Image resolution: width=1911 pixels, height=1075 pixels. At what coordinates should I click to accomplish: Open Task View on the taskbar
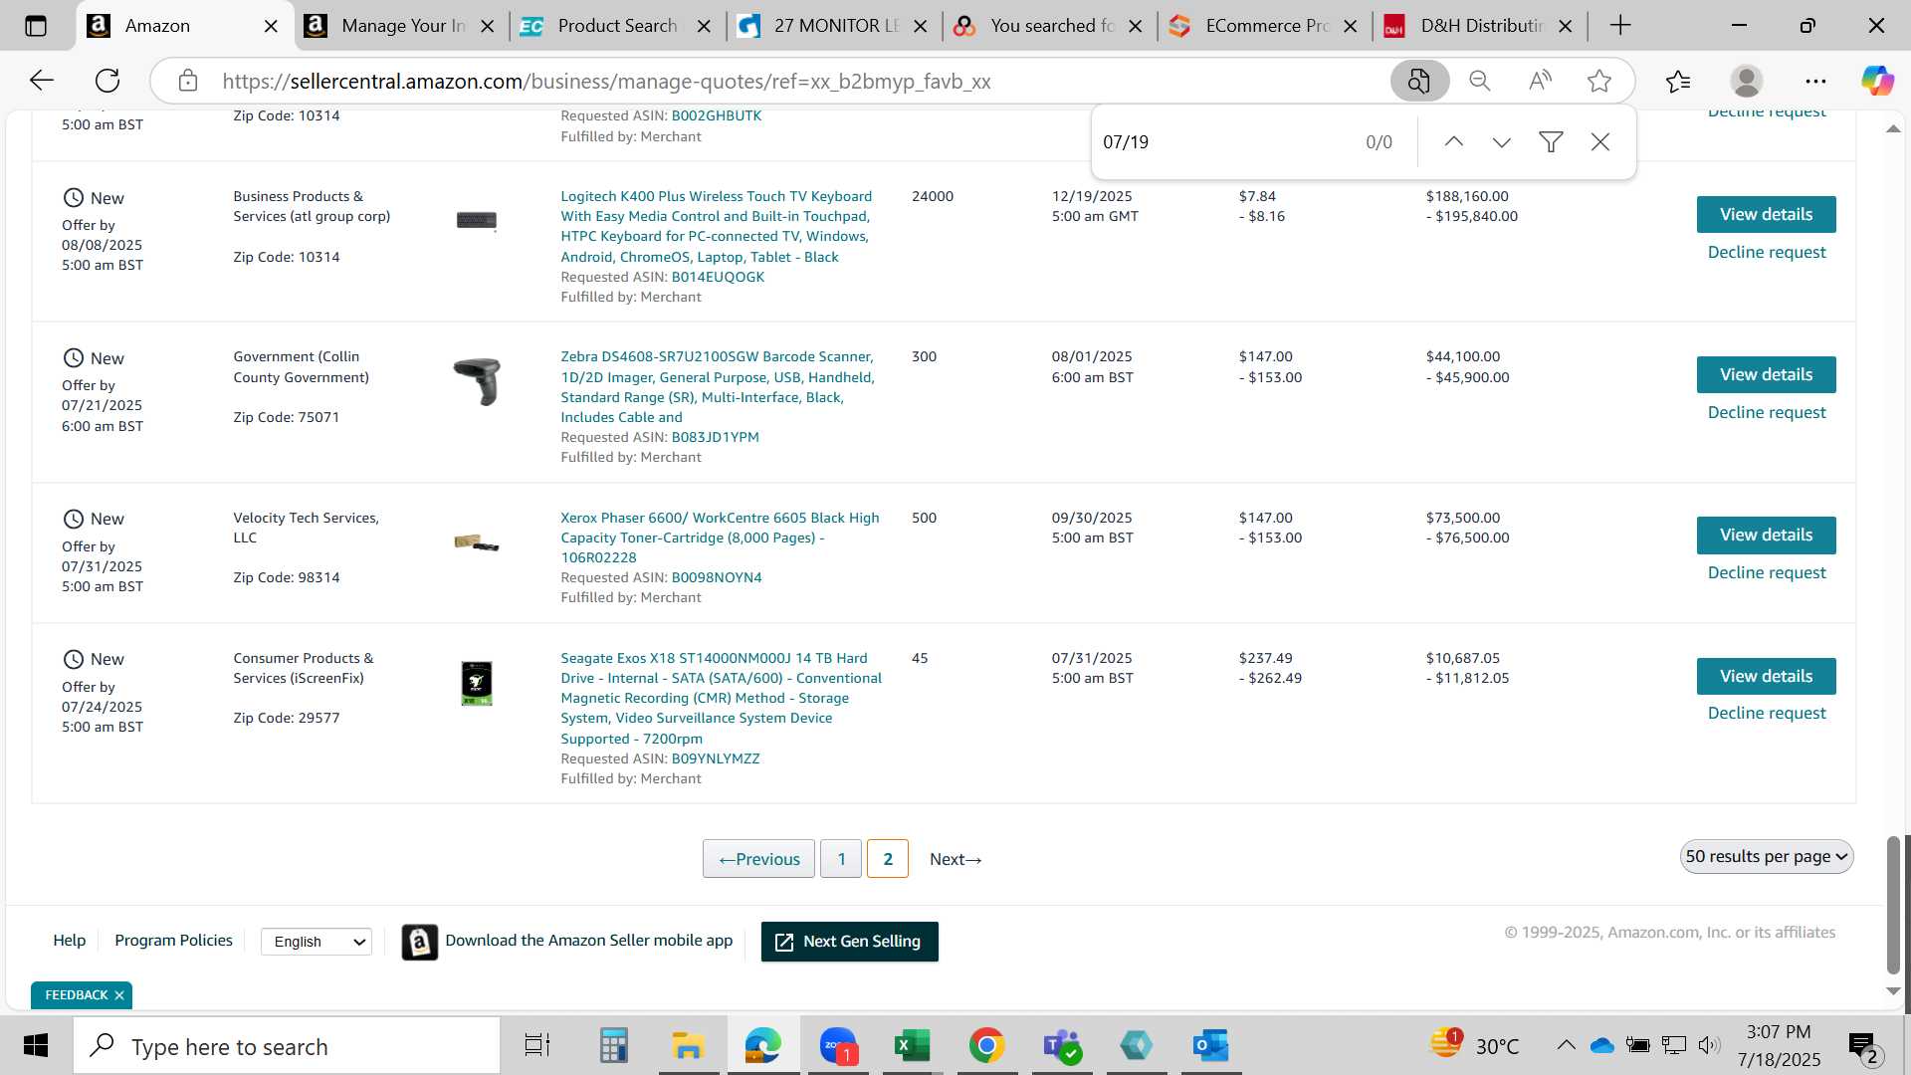point(537,1045)
